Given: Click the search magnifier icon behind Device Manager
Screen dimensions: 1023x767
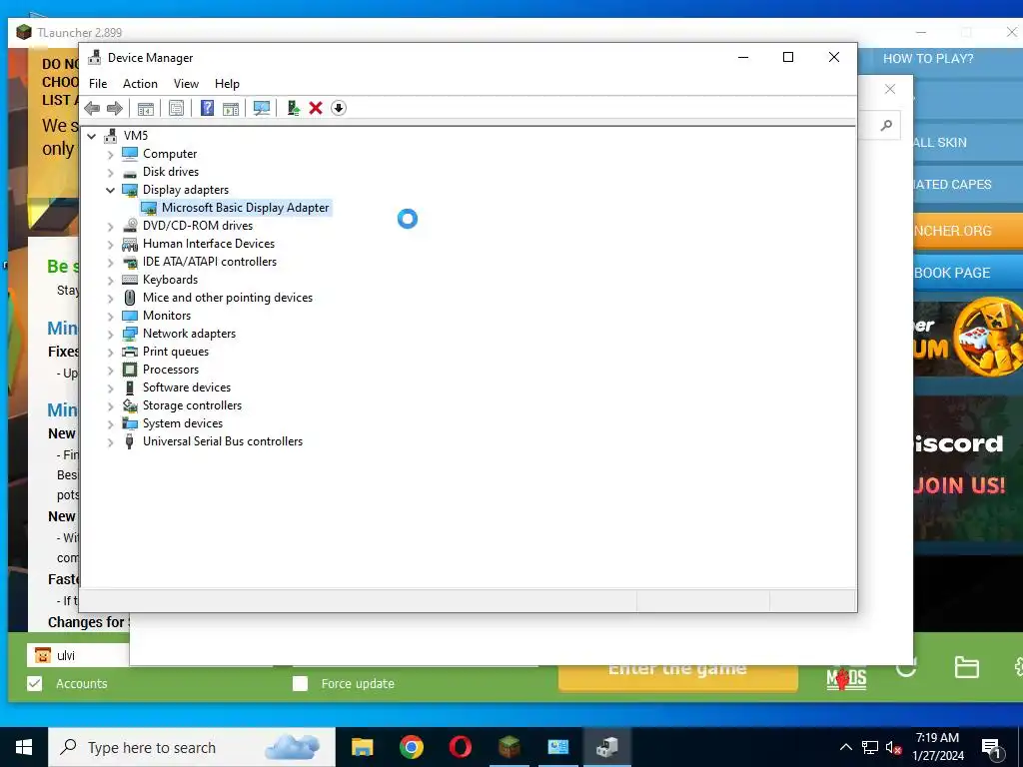Looking at the screenshot, I should click(886, 125).
